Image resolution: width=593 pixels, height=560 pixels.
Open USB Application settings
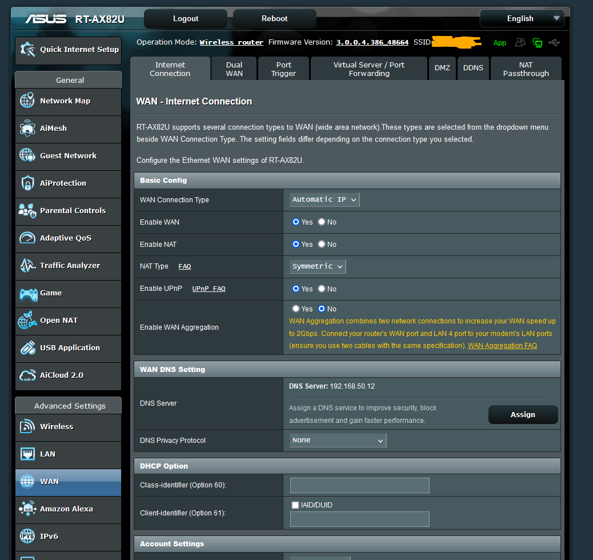pos(69,348)
